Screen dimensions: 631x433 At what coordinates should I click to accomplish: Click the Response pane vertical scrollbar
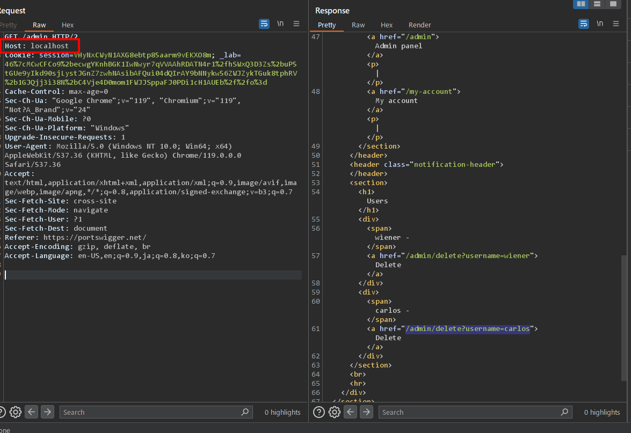tap(624, 318)
